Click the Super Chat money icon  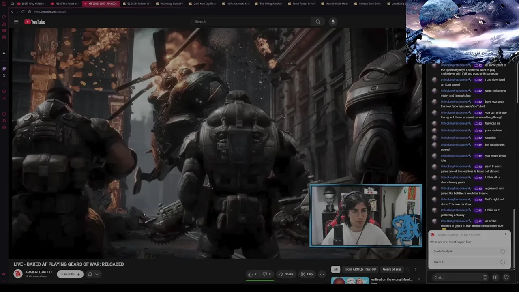click(495, 277)
